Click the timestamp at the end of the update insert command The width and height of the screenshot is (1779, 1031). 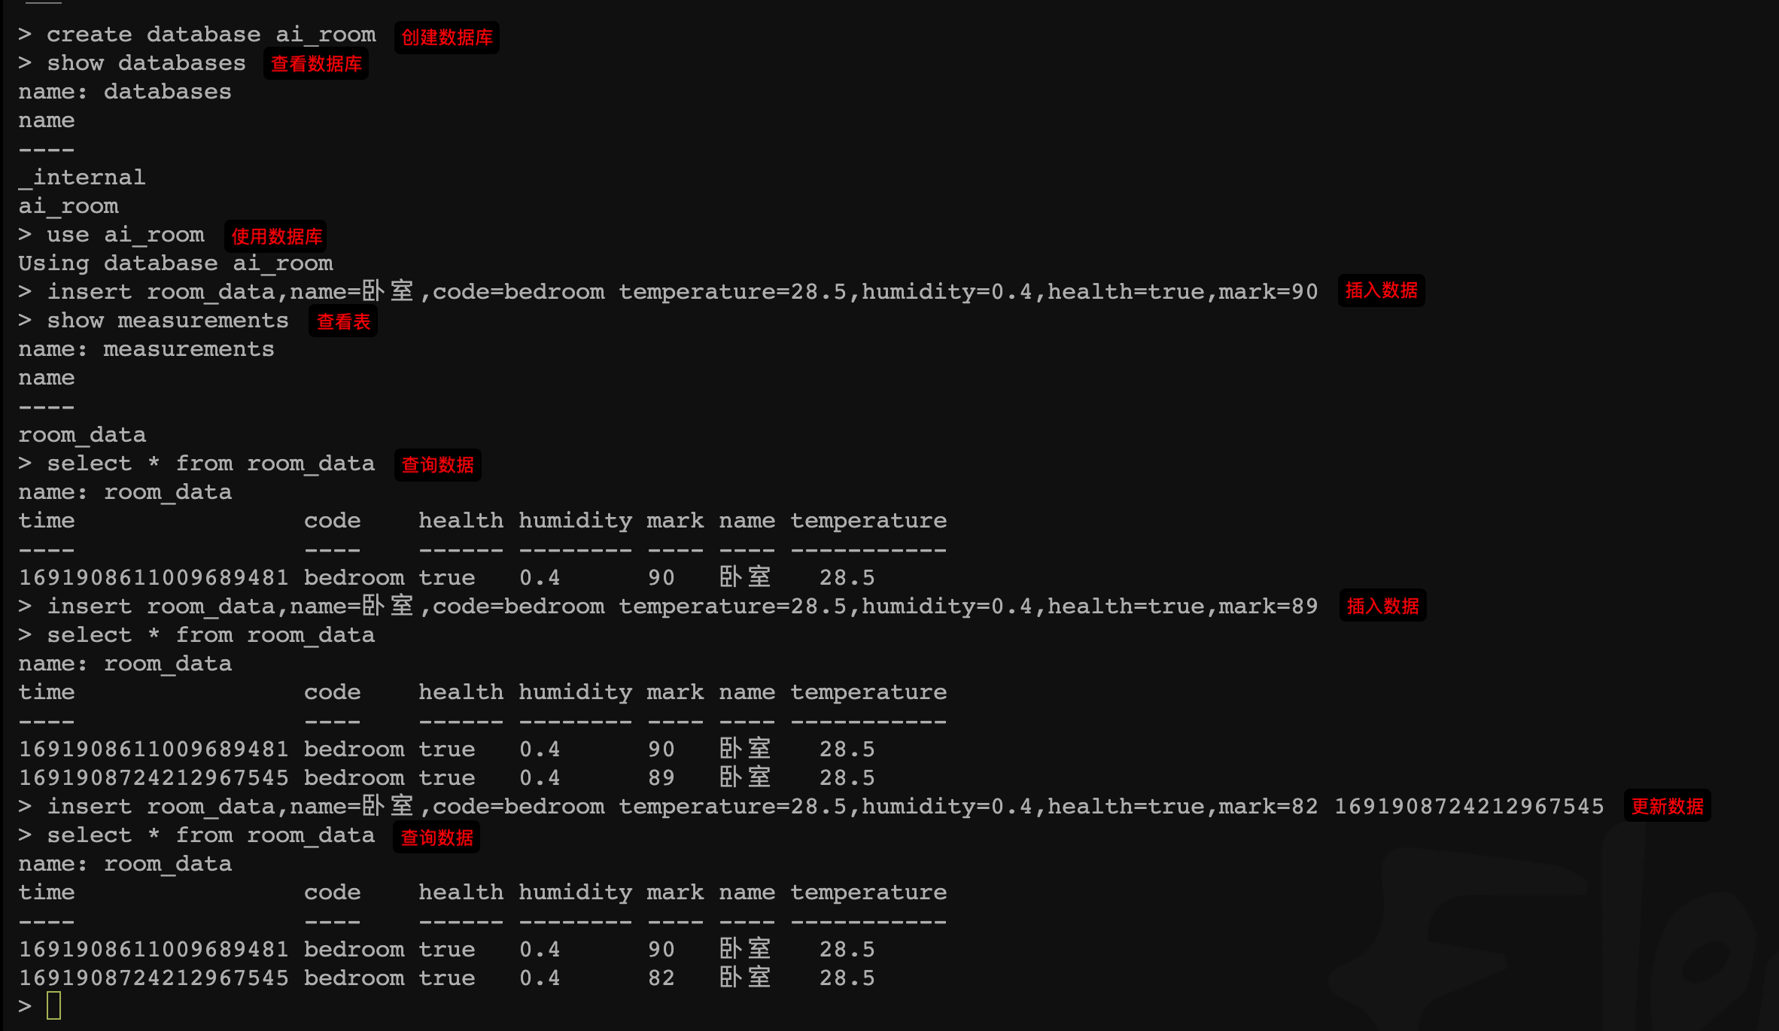coord(1469,807)
